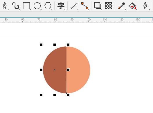Click the top-right selection handle
Image resolution: width=153 pixels, height=113 pixels.
[68, 45]
